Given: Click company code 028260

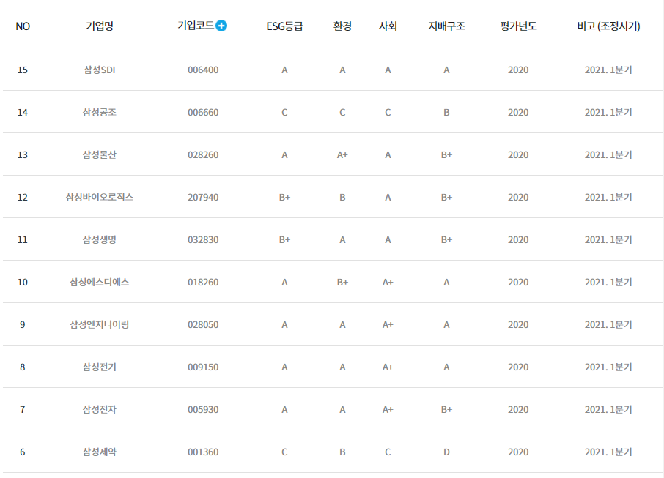Looking at the screenshot, I should coord(203,155).
